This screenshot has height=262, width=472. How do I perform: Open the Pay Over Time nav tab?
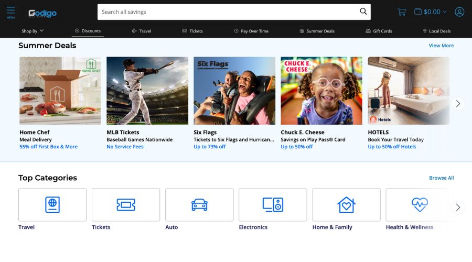coord(251,31)
